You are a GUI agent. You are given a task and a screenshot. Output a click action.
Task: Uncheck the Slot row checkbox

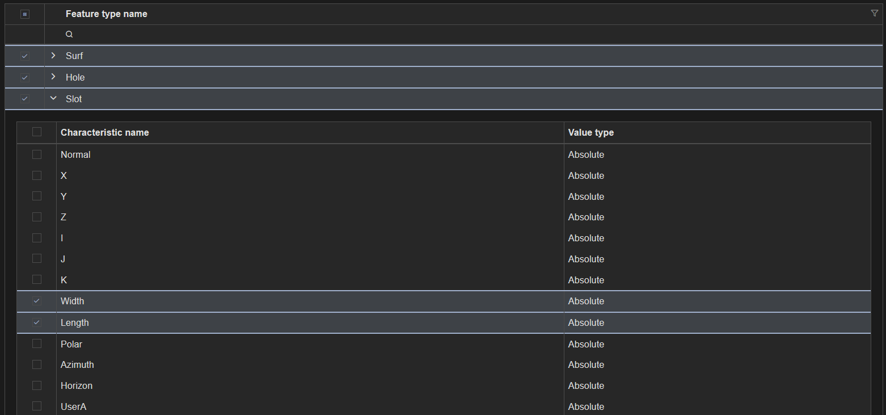pos(25,99)
